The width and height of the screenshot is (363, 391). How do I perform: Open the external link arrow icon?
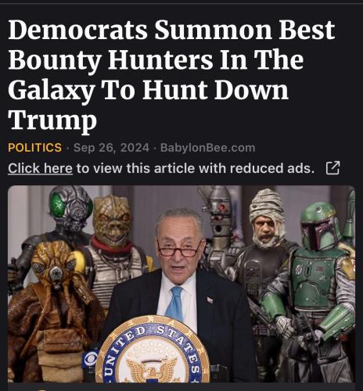click(333, 168)
